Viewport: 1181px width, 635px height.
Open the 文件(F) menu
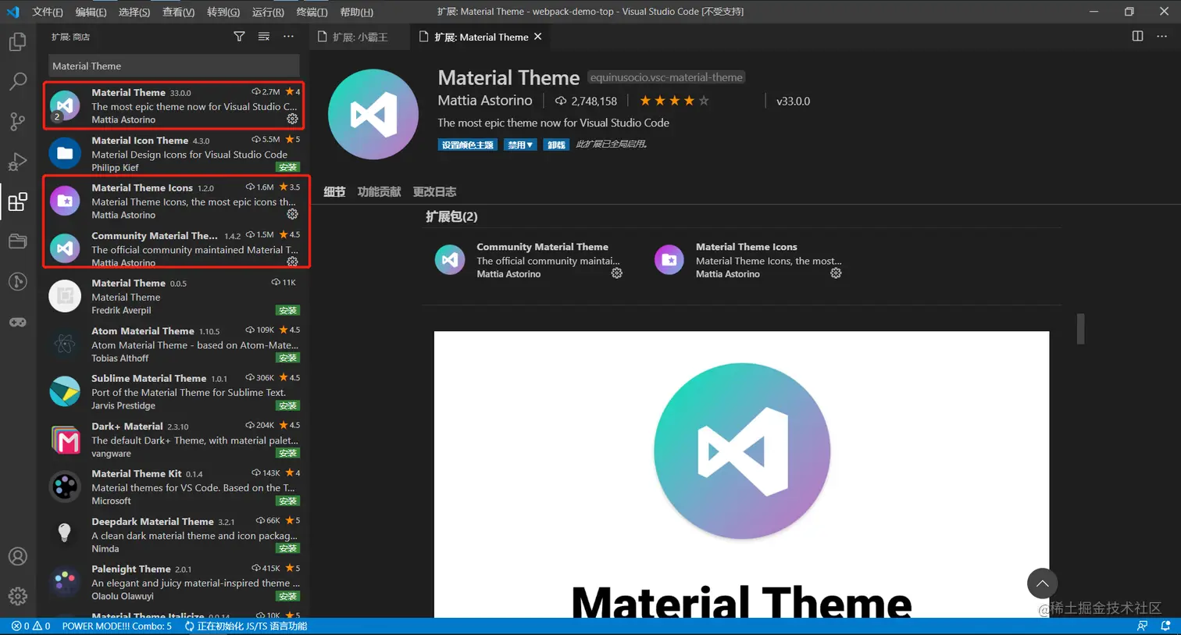(x=48, y=12)
